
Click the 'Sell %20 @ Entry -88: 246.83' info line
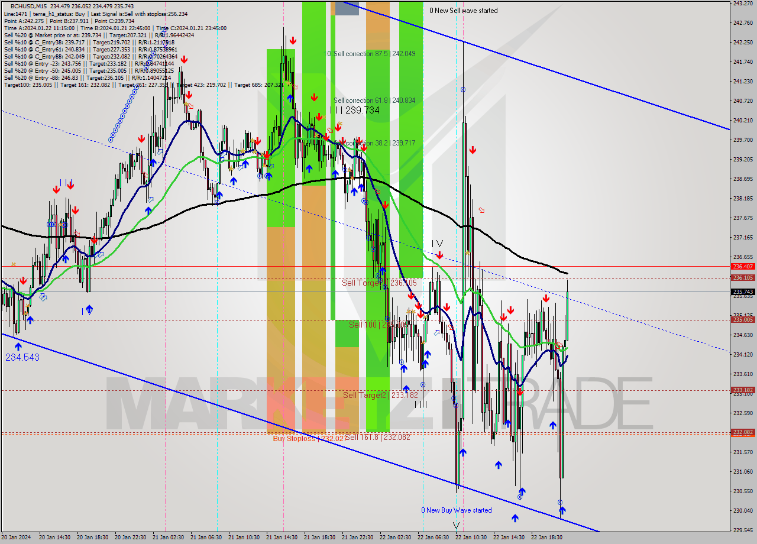click(x=88, y=77)
